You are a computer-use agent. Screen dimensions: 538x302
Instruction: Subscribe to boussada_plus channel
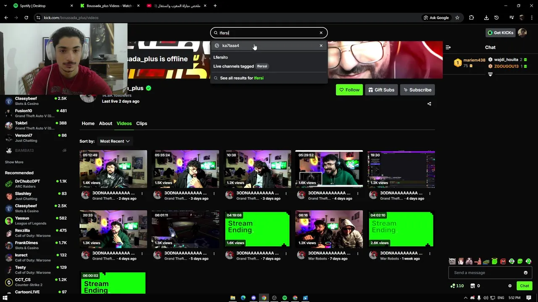click(417, 90)
